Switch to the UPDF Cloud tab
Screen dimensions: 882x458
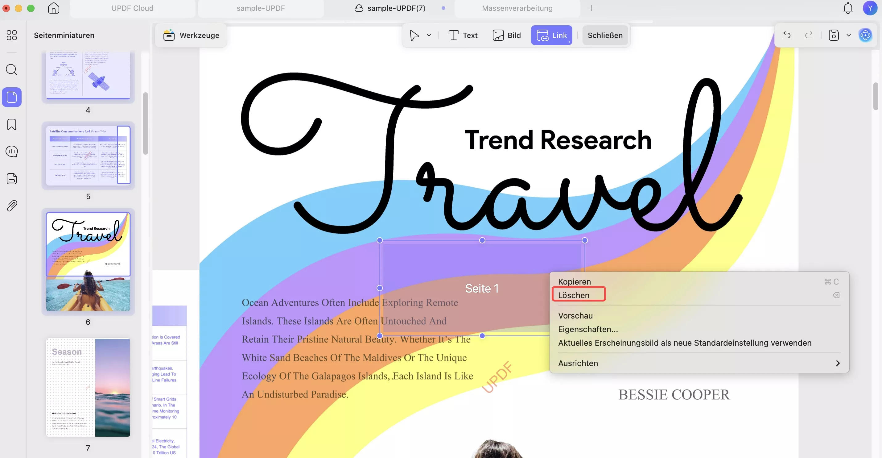coord(133,8)
